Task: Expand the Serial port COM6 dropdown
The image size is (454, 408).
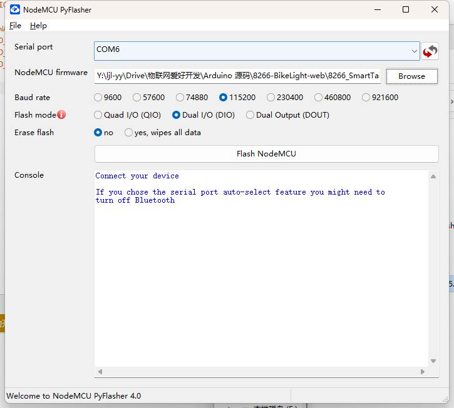Action: (x=414, y=51)
